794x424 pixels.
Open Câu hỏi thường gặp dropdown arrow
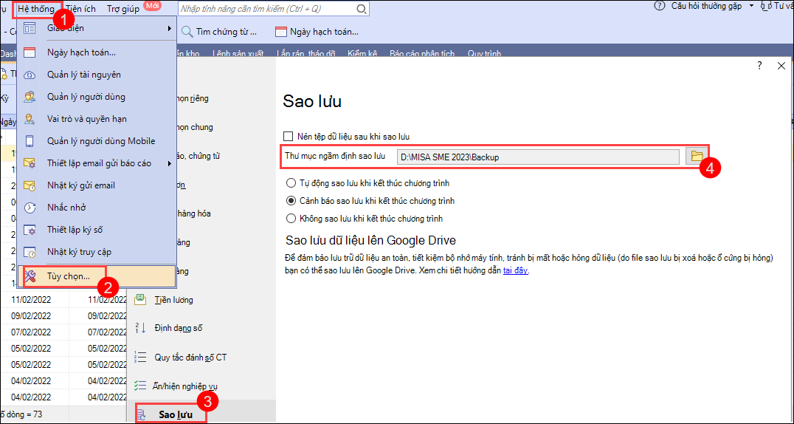click(x=751, y=6)
